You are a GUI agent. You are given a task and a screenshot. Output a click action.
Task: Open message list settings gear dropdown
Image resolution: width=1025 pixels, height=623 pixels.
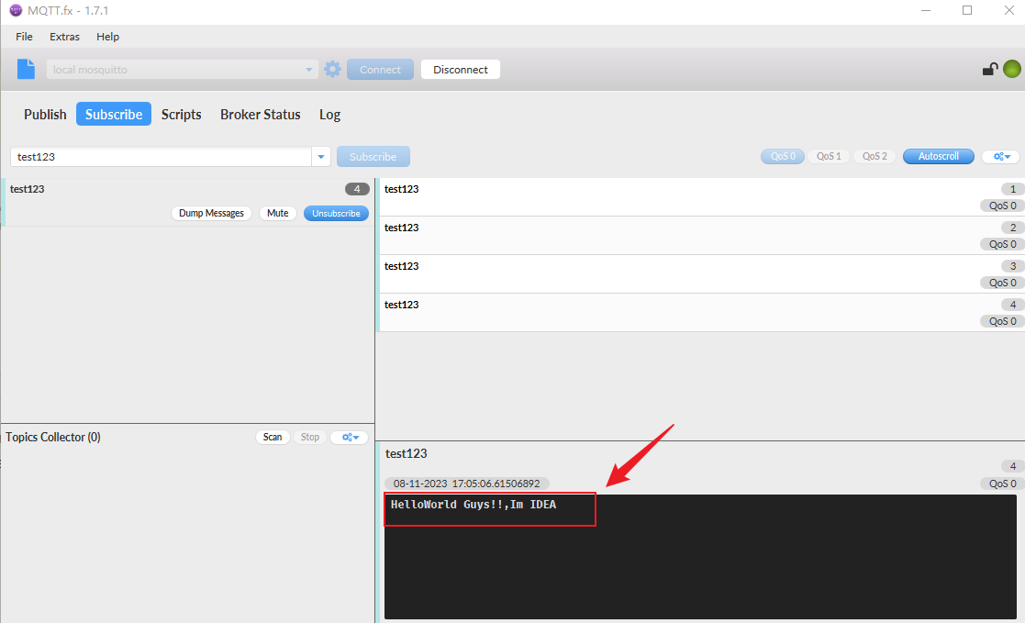coord(1000,157)
